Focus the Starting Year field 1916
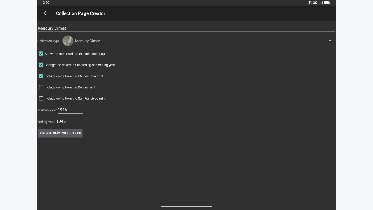The height and width of the screenshot is (210, 373). pos(70,110)
